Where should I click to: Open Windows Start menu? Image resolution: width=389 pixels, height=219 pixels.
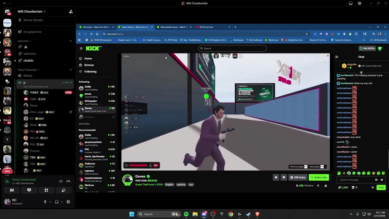[132, 214]
